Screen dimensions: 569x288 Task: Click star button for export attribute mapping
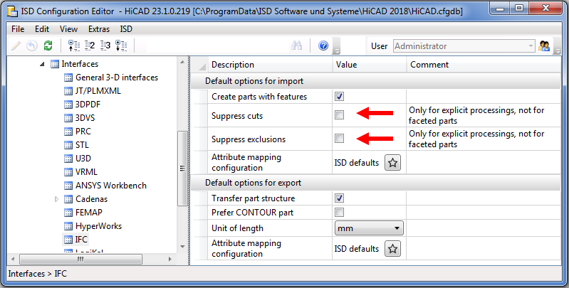[x=392, y=248]
